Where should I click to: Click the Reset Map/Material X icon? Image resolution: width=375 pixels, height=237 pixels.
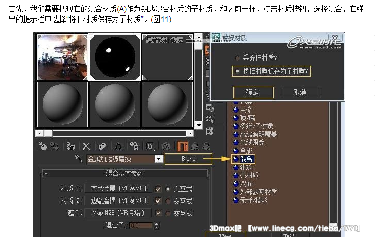[x=86, y=146]
